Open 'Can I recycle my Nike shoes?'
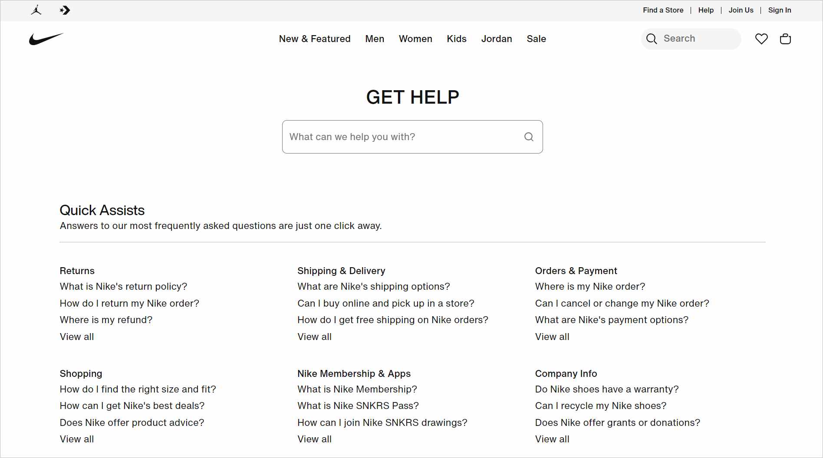Screen dimensions: 823x458 pyautogui.click(x=600, y=406)
